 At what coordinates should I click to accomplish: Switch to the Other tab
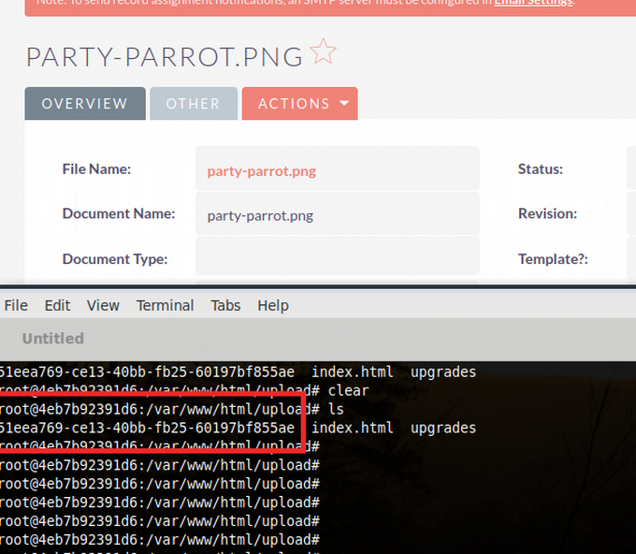click(x=193, y=104)
